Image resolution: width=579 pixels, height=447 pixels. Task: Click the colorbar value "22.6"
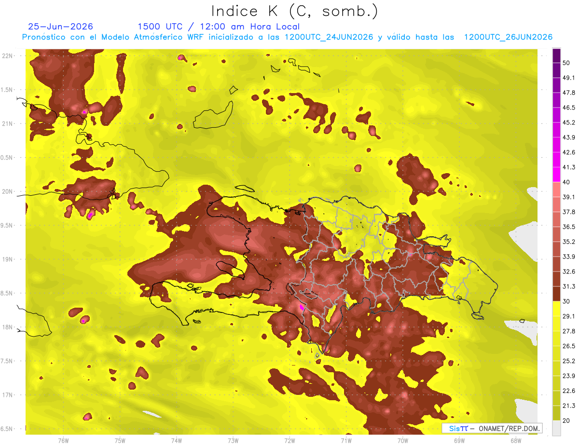[x=569, y=391]
